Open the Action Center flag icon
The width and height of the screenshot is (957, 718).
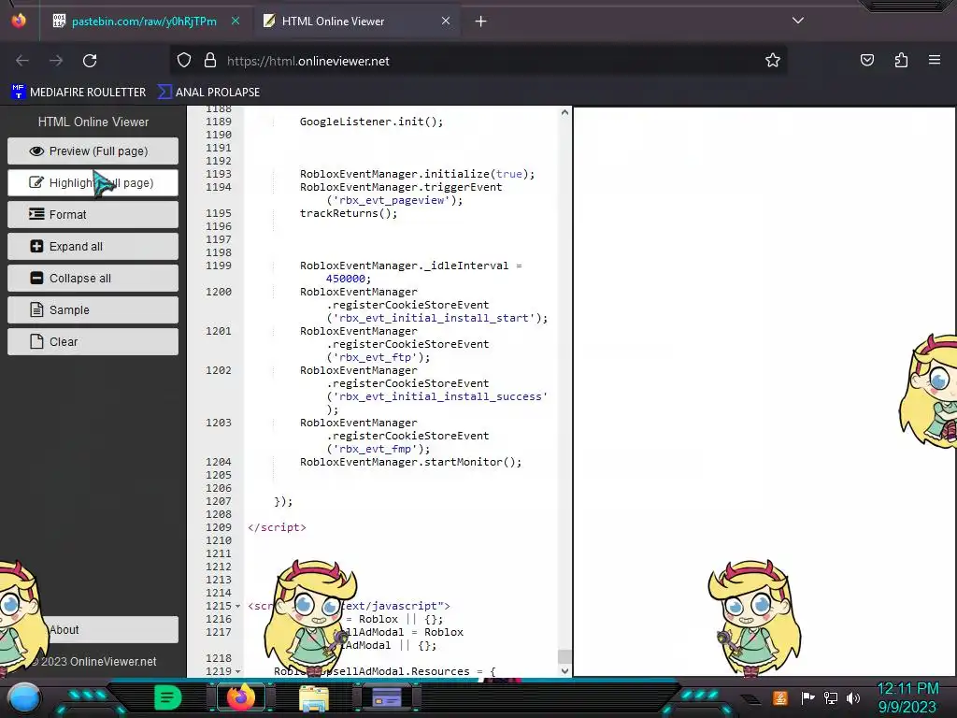pos(807,697)
